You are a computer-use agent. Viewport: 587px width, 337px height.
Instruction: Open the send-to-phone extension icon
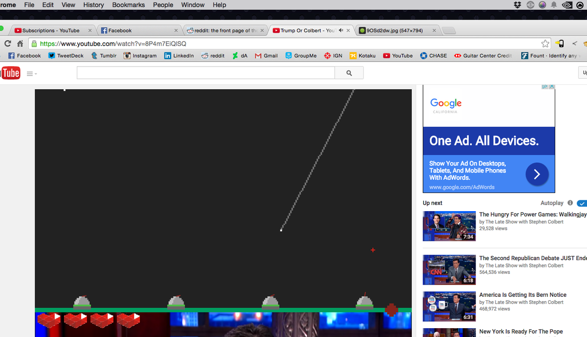[x=560, y=44]
